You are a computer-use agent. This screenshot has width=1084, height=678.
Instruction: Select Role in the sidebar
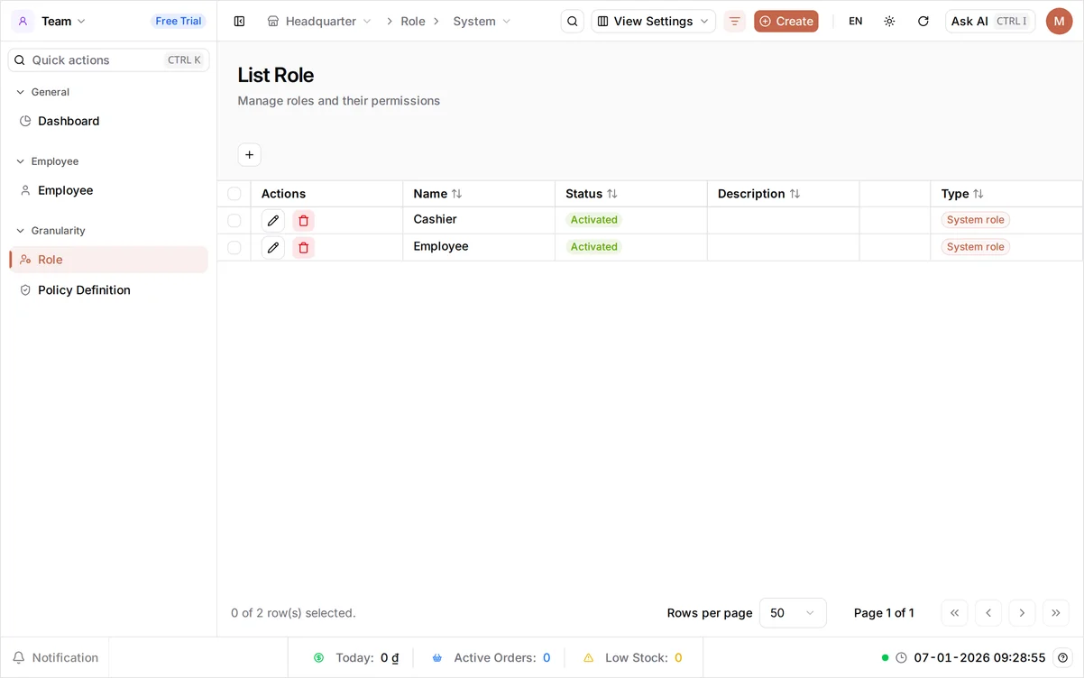[108, 260]
